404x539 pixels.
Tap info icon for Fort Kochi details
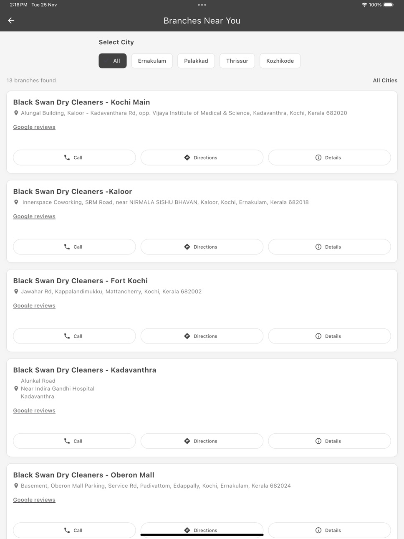click(318, 336)
